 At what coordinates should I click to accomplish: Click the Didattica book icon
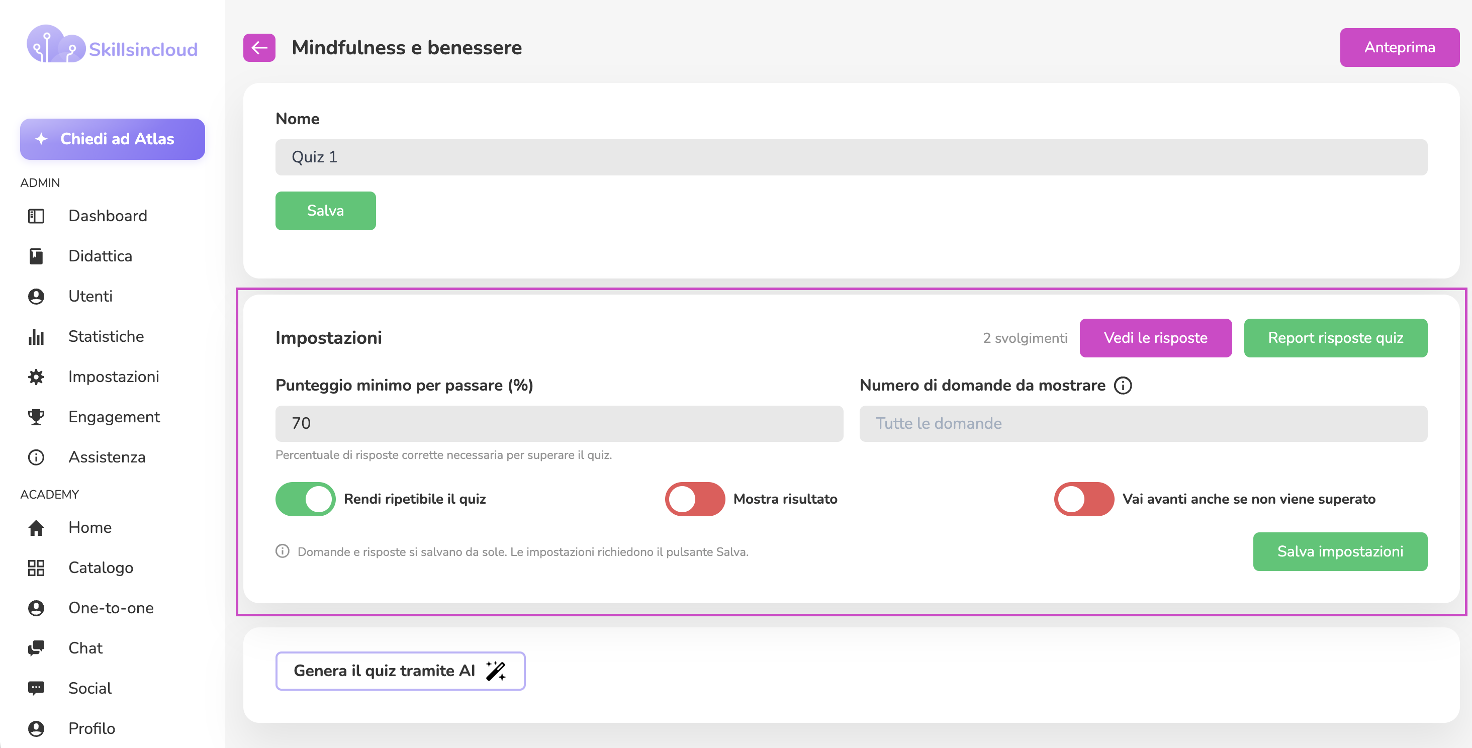click(36, 256)
